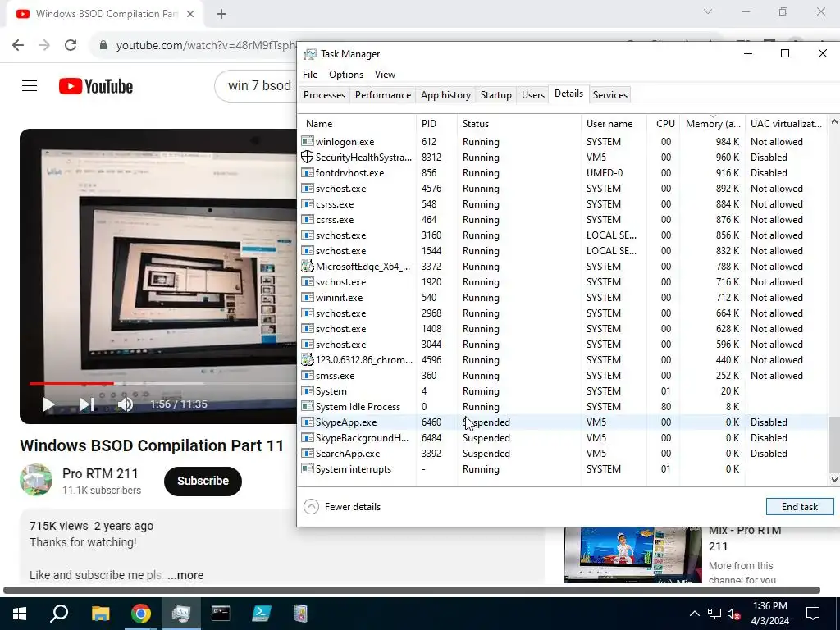Screen dimensions: 840x630
Task: Switch to the Services tab
Action: click(x=609, y=95)
